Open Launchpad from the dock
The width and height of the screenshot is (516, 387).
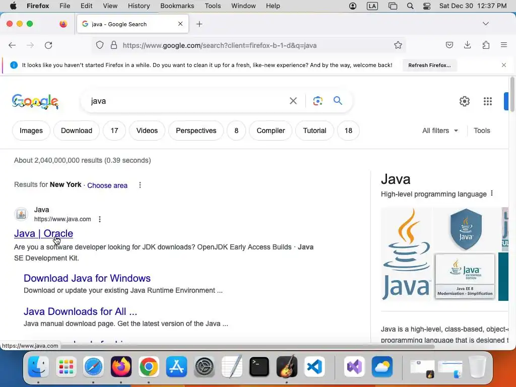[66, 367]
